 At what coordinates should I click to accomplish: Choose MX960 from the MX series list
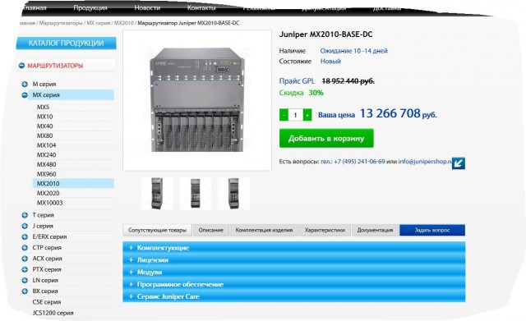[46, 174]
